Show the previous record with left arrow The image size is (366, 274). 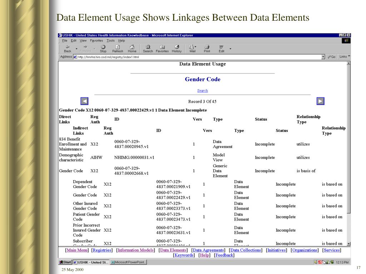tap(84, 101)
